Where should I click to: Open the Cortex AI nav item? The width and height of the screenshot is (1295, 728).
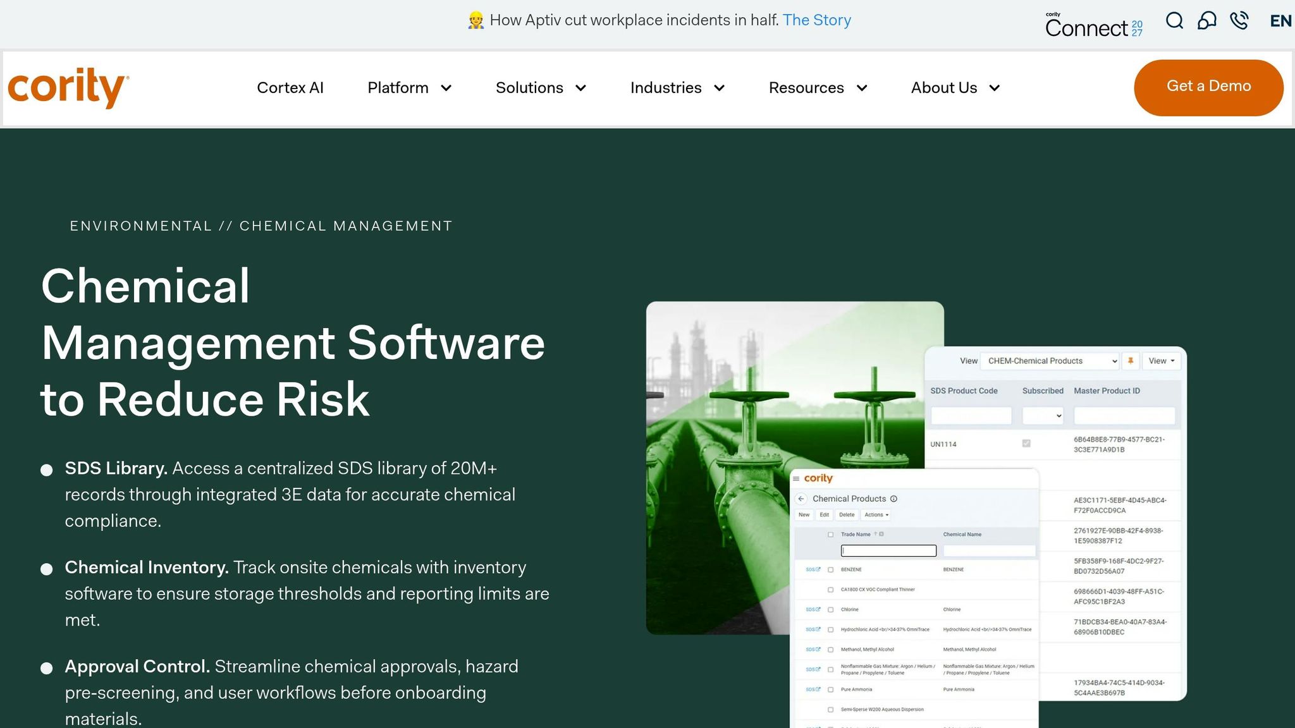(x=290, y=88)
